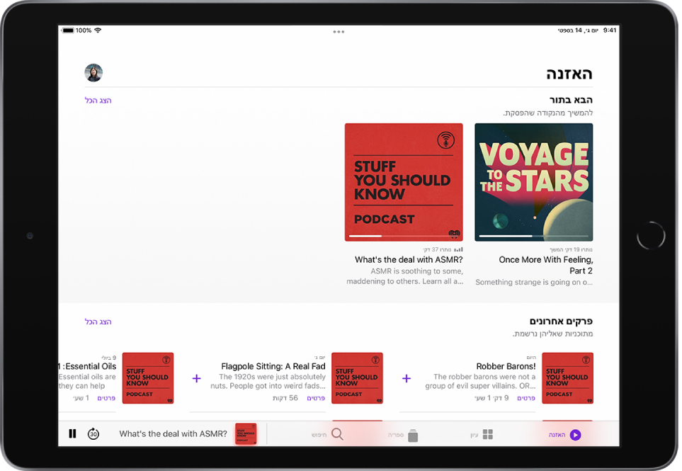This screenshot has width=682, height=471.
Task: Click 'Robber Barons!' episode title
Action: (x=506, y=366)
